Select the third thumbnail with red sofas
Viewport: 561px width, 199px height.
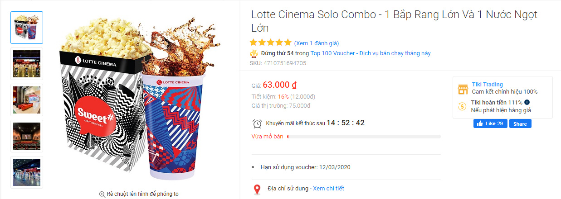tap(27, 100)
